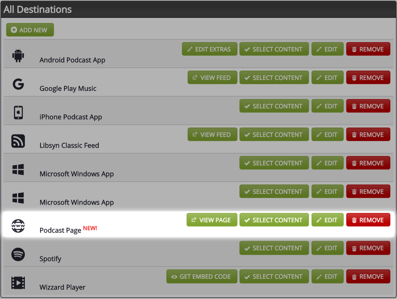Edit the Google Play Music destination
This screenshot has width=397, height=299.
click(328, 77)
